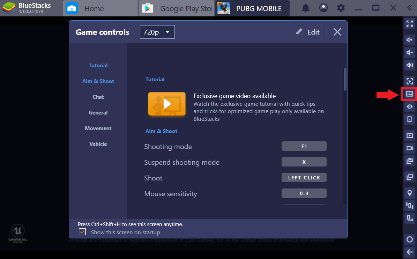Click the Shoot LEFT CLICK key field

304,177
